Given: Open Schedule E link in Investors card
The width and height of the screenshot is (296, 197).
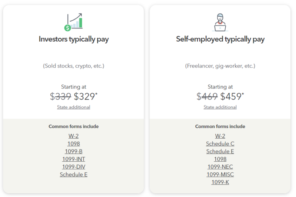Looking at the screenshot, I should click(74, 174).
